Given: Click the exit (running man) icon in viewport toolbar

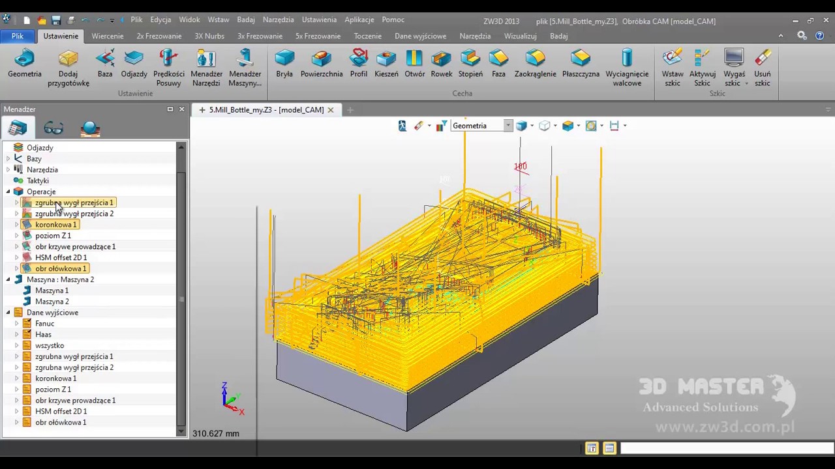Looking at the screenshot, I should (402, 126).
